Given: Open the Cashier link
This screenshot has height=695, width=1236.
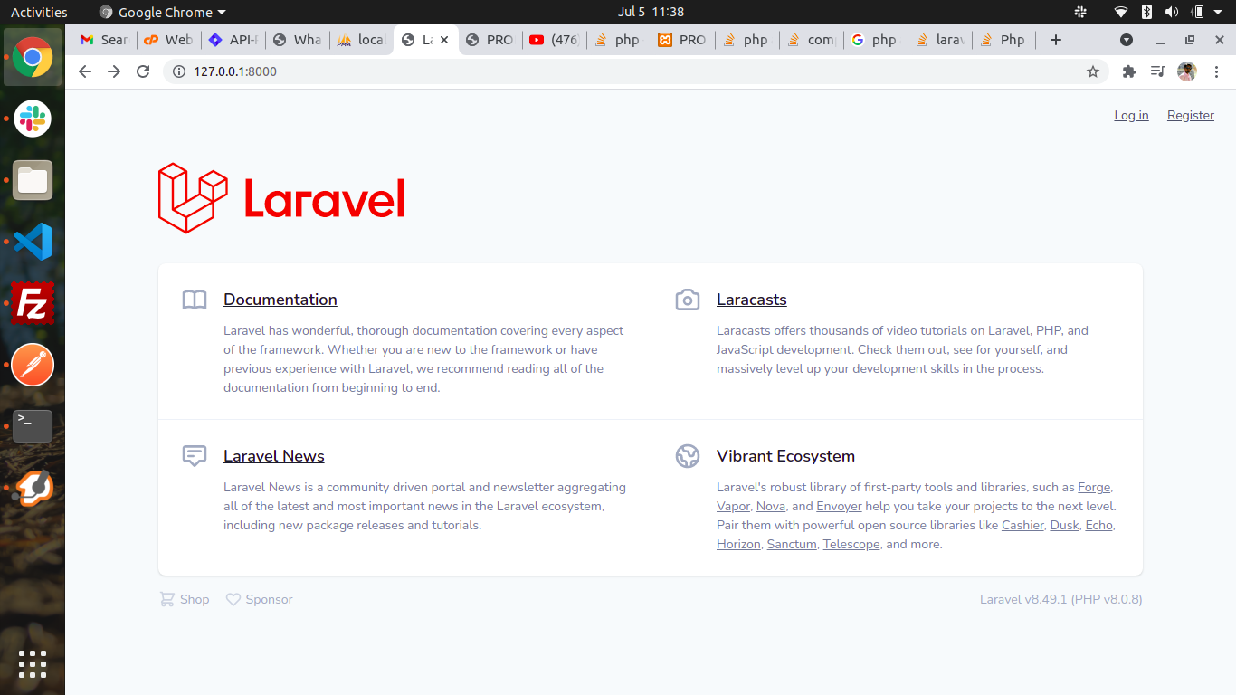Looking at the screenshot, I should (1022, 525).
